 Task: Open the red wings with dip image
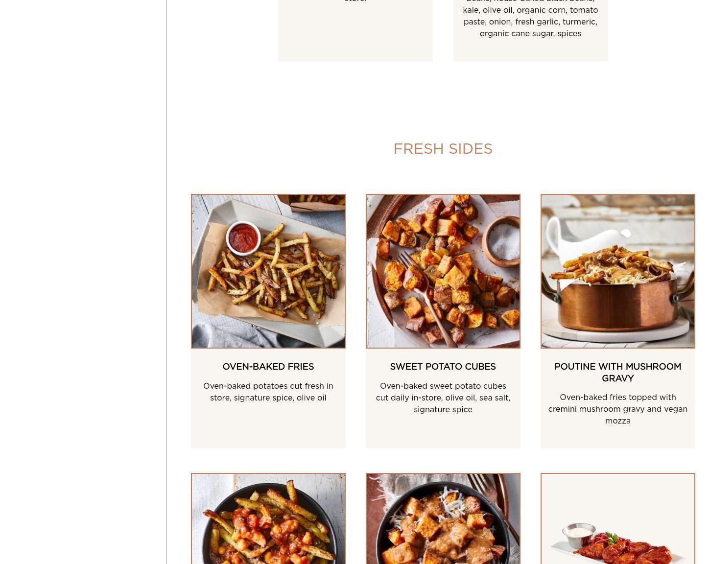(617, 518)
